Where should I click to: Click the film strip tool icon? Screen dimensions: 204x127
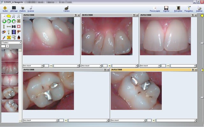tap(14, 32)
